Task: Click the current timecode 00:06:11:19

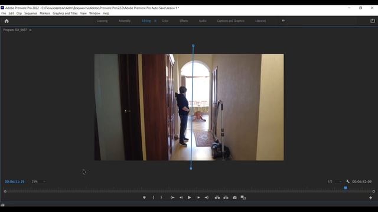Action: 14,182
